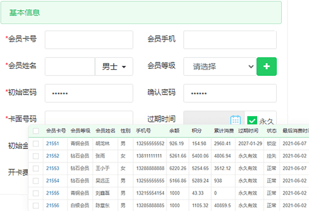Open member card link 21552
Image resolution: width=309 pixels, height=211 pixels.
(x=52, y=156)
